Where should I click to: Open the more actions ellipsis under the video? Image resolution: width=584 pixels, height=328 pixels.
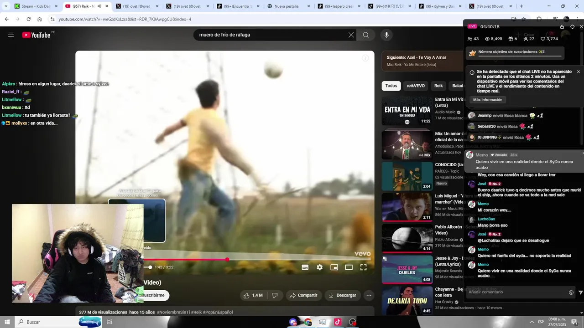tap(369, 295)
